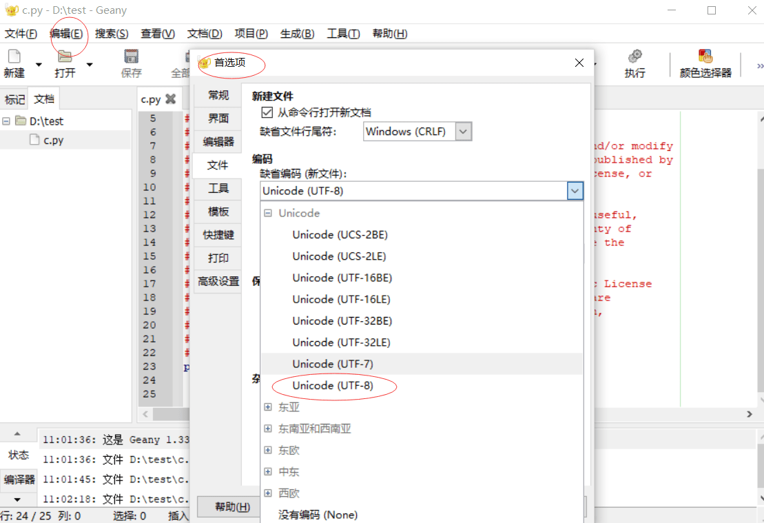Select Unicode (UTF-8) from the encoding list

point(333,385)
